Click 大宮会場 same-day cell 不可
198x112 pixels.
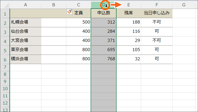click(x=157, y=41)
